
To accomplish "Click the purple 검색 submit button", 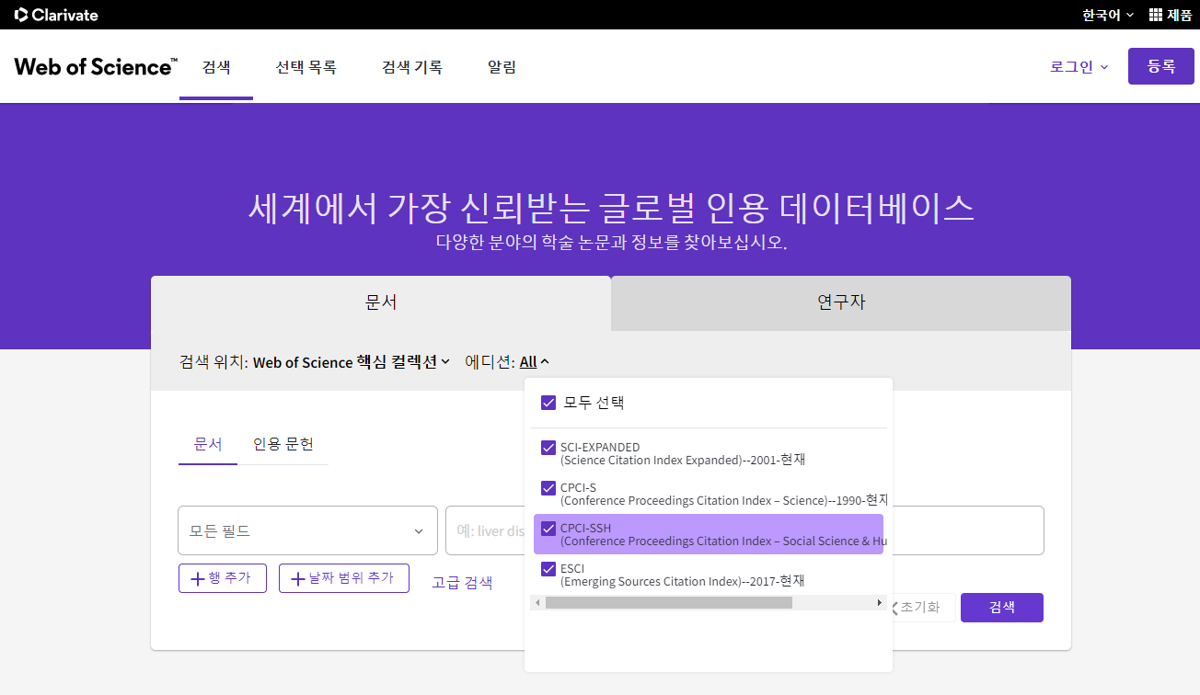I will [1002, 608].
